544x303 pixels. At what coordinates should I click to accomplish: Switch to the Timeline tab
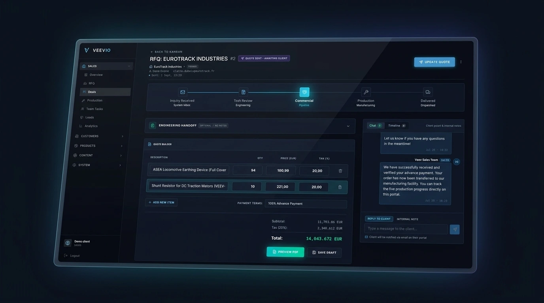(397, 125)
